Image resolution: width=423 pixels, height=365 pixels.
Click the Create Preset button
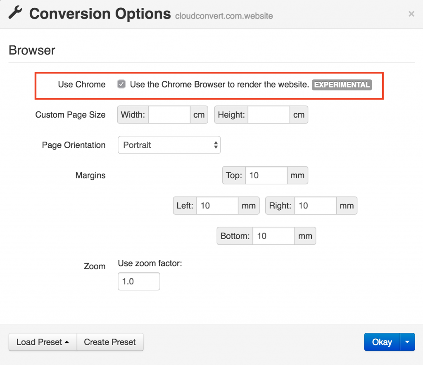110,342
